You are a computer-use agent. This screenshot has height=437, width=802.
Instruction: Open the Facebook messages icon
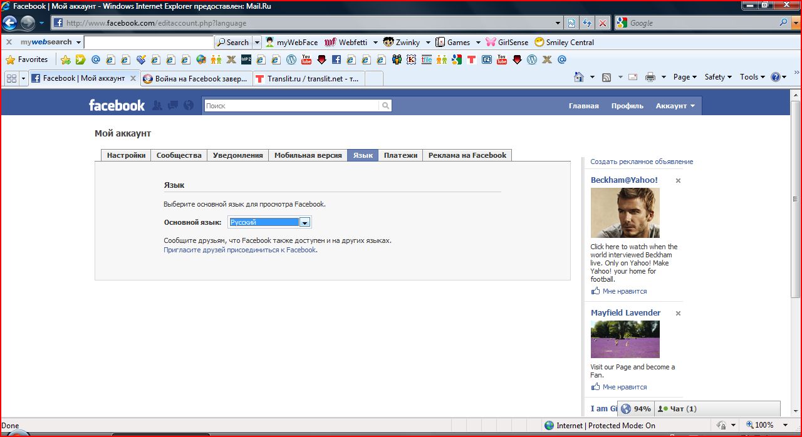tap(172, 105)
